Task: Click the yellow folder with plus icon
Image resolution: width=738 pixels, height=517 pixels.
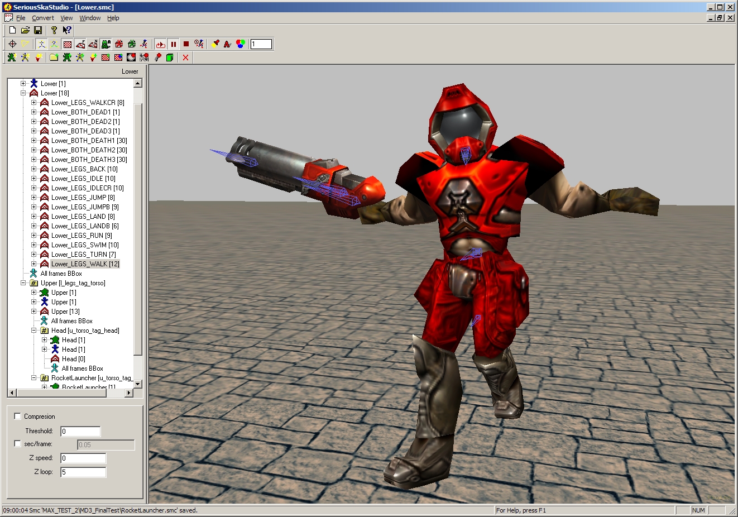Action: click(54, 58)
